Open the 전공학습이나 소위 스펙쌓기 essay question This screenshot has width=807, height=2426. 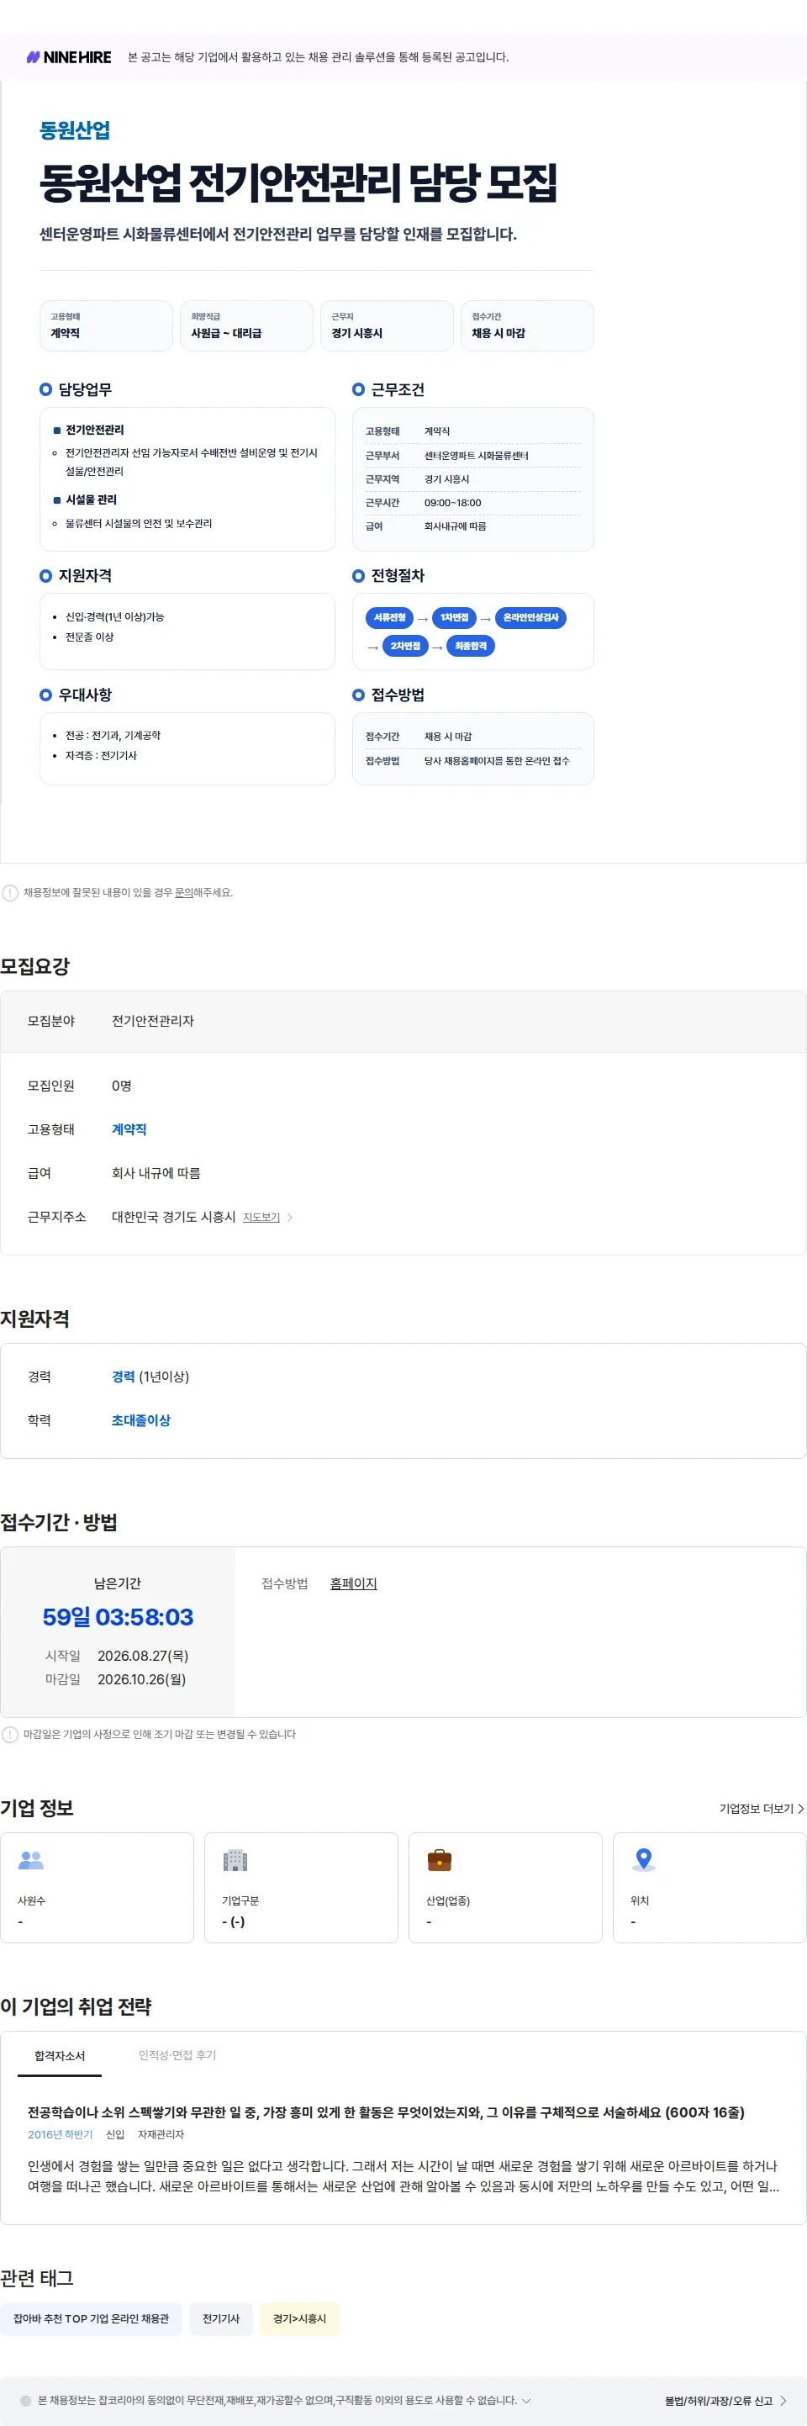click(386, 2112)
